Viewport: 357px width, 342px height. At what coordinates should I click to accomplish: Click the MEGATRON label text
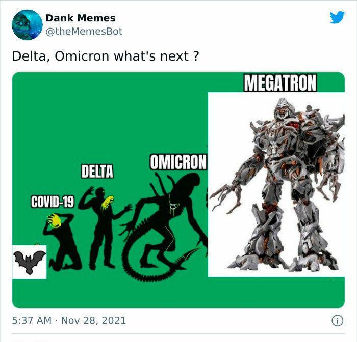point(280,83)
